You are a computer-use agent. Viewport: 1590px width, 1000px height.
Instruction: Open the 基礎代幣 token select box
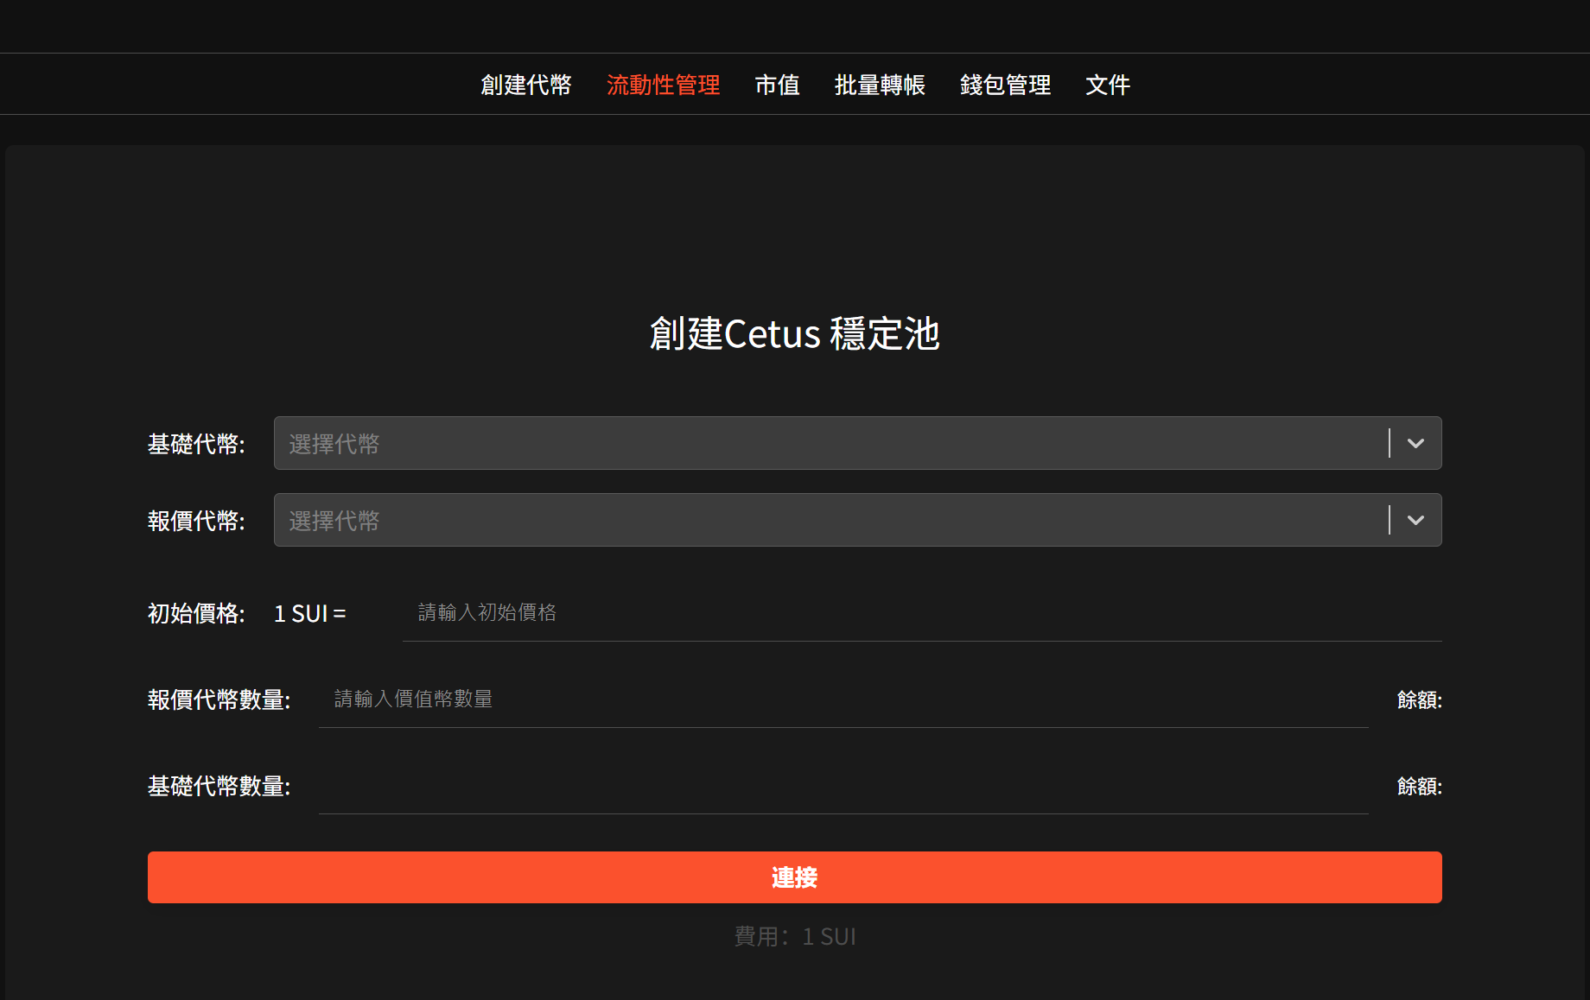pos(857,443)
